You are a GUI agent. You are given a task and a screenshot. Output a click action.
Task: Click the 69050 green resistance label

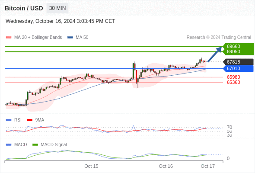[233, 51]
